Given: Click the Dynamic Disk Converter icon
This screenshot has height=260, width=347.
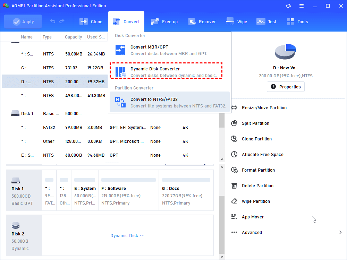Looking at the screenshot, I should (x=120, y=72).
